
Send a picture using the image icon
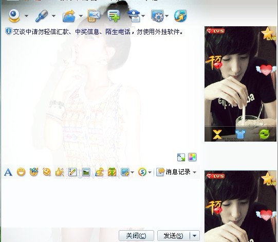[x=86, y=172]
